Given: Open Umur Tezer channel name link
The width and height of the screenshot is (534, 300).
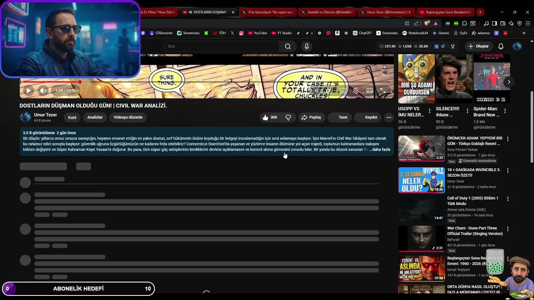Looking at the screenshot, I should click(45, 115).
